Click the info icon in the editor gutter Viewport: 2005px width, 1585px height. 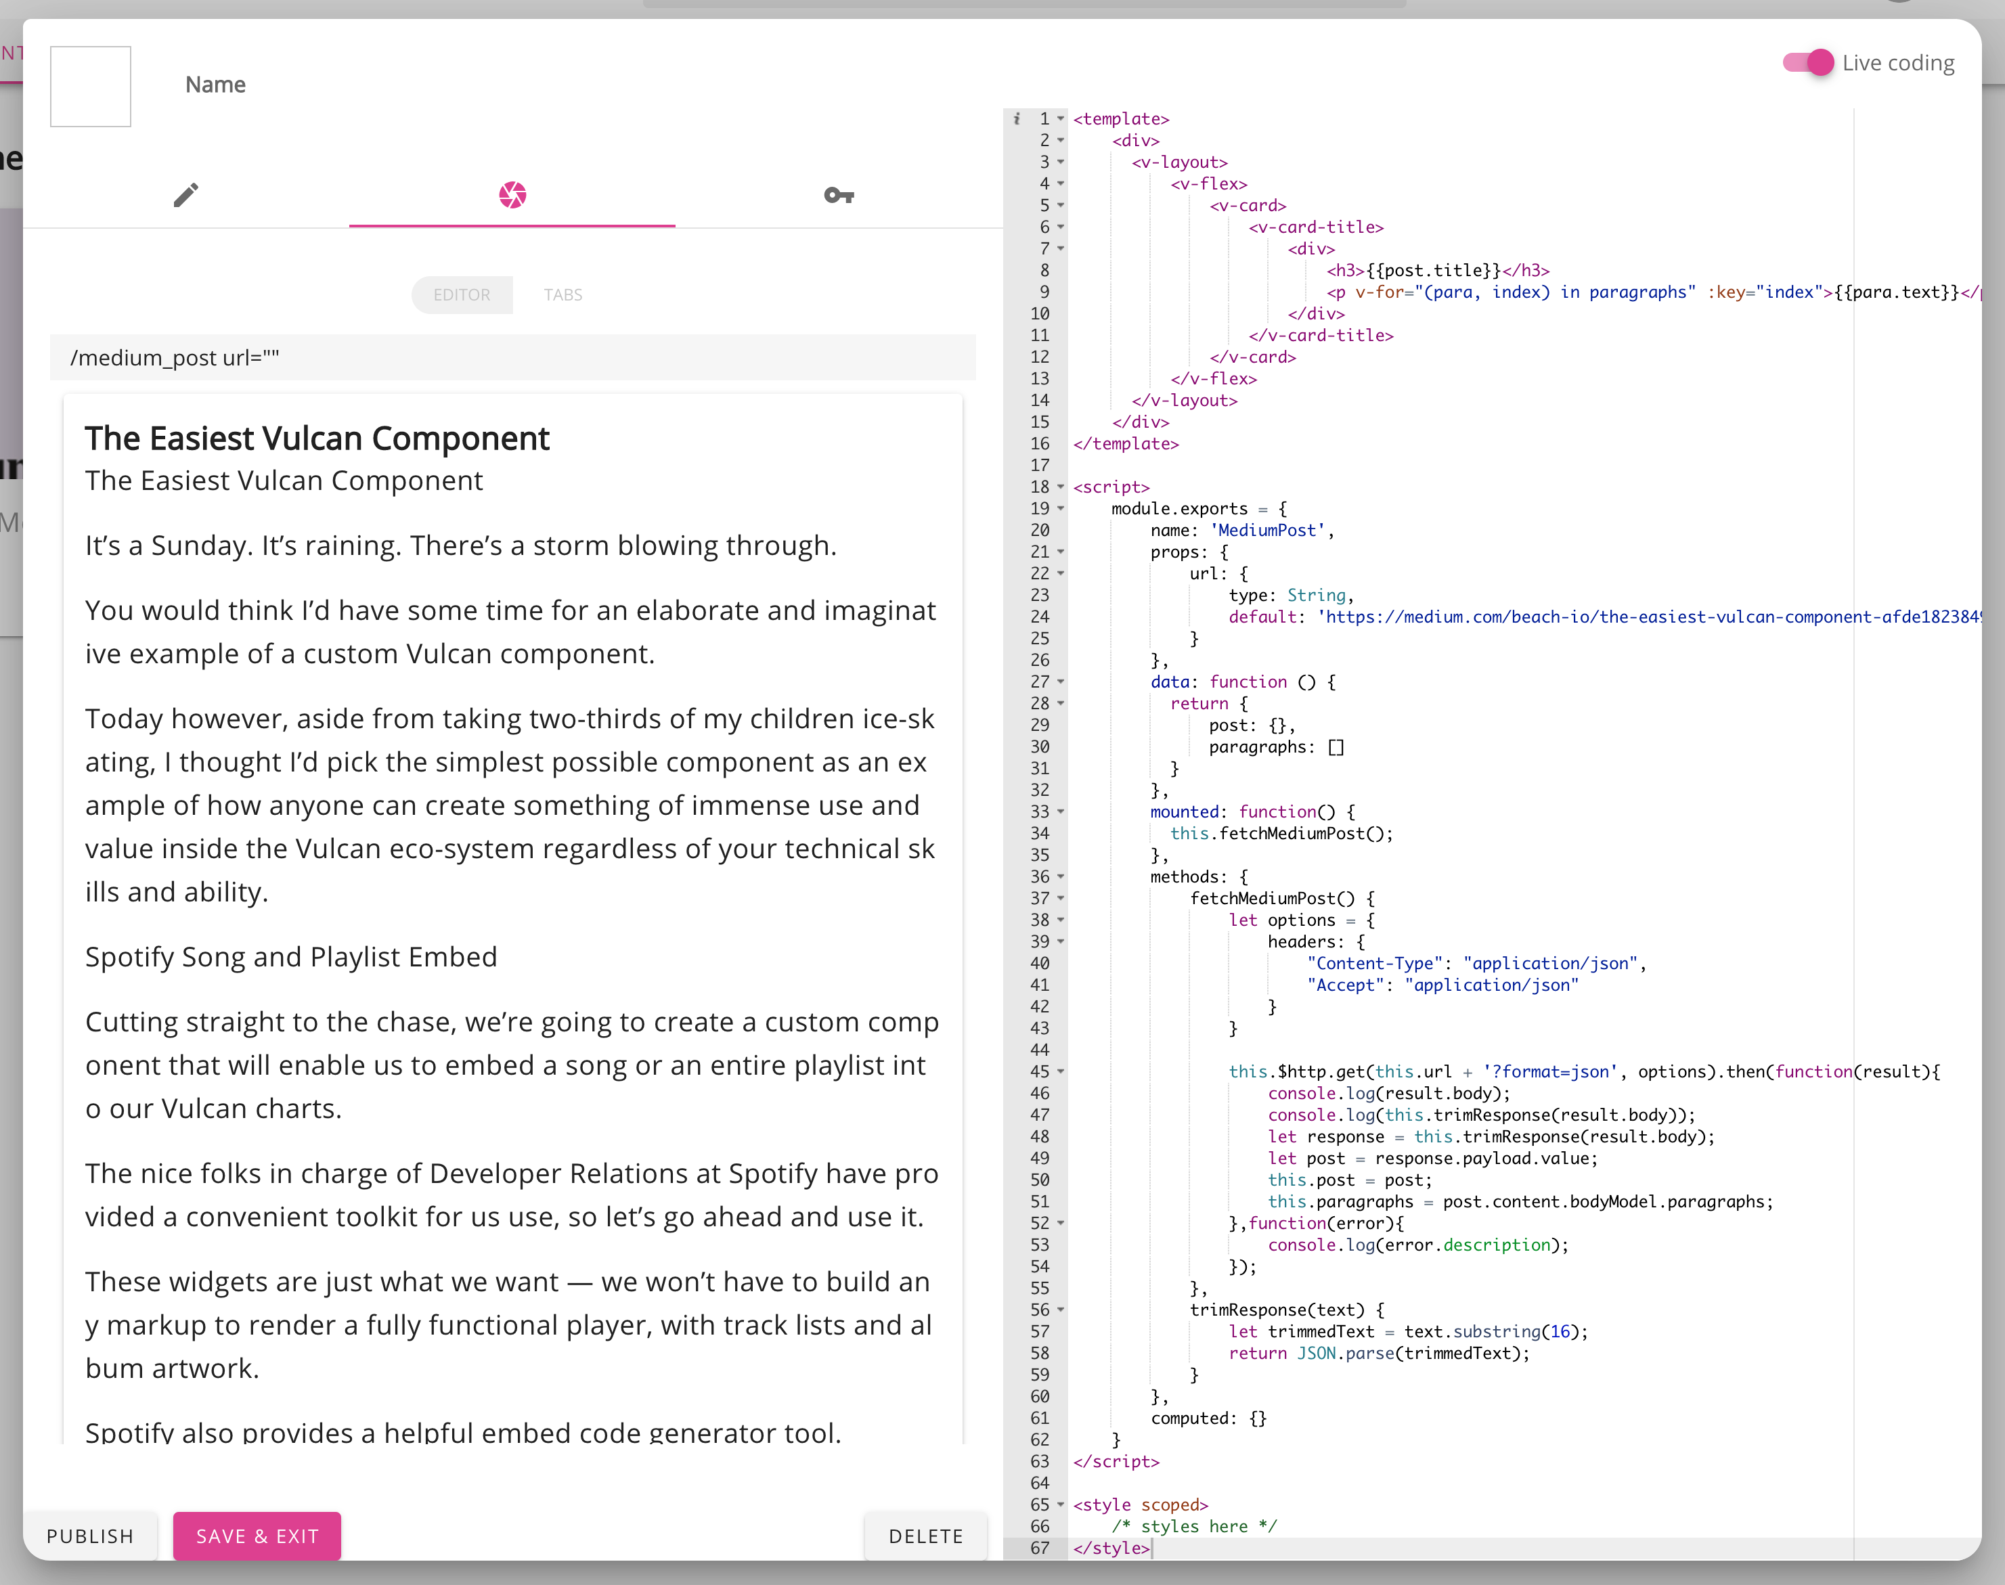[1017, 119]
